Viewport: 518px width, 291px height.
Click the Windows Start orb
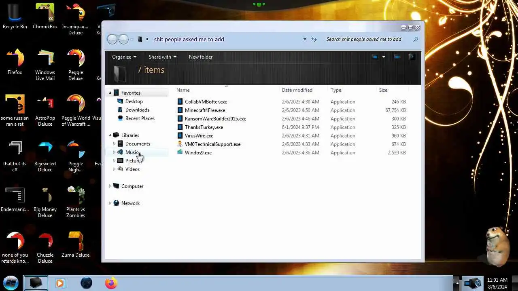point(11,283)
